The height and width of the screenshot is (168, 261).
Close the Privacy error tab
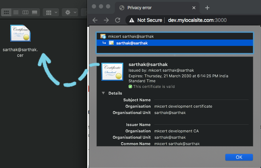pyautogui.click(x=194, y=8)
